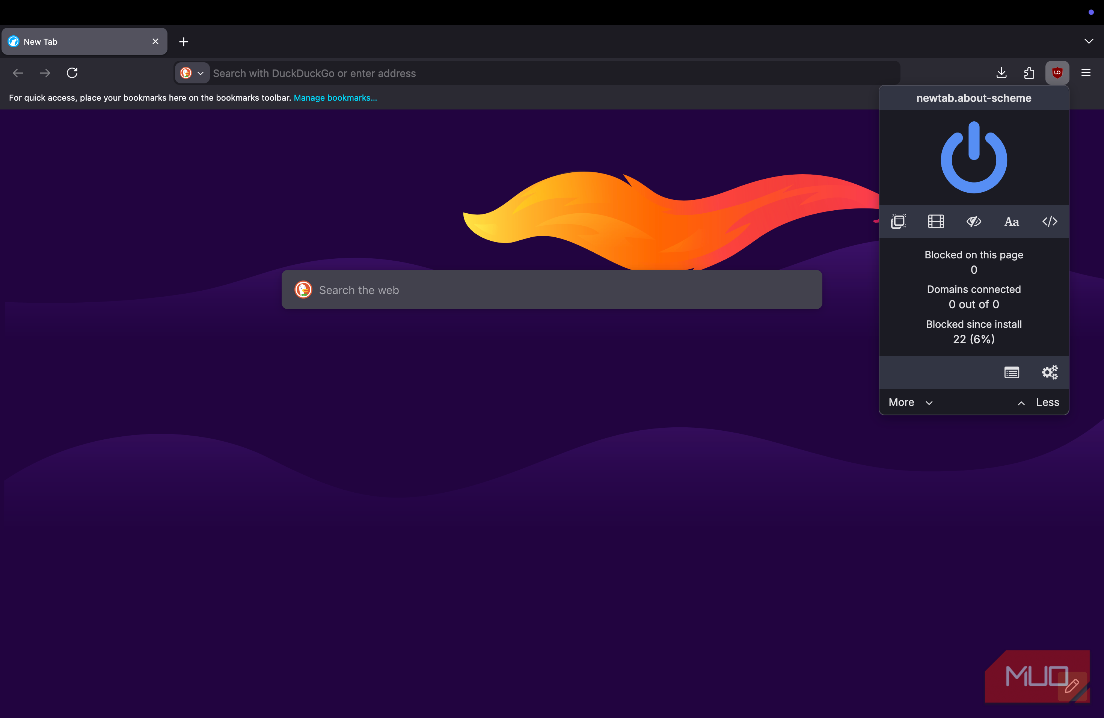This screenshot has width=1104, height=718.
Task: Reload the current page
Action: pyautogui.click(x=72, y=73)
